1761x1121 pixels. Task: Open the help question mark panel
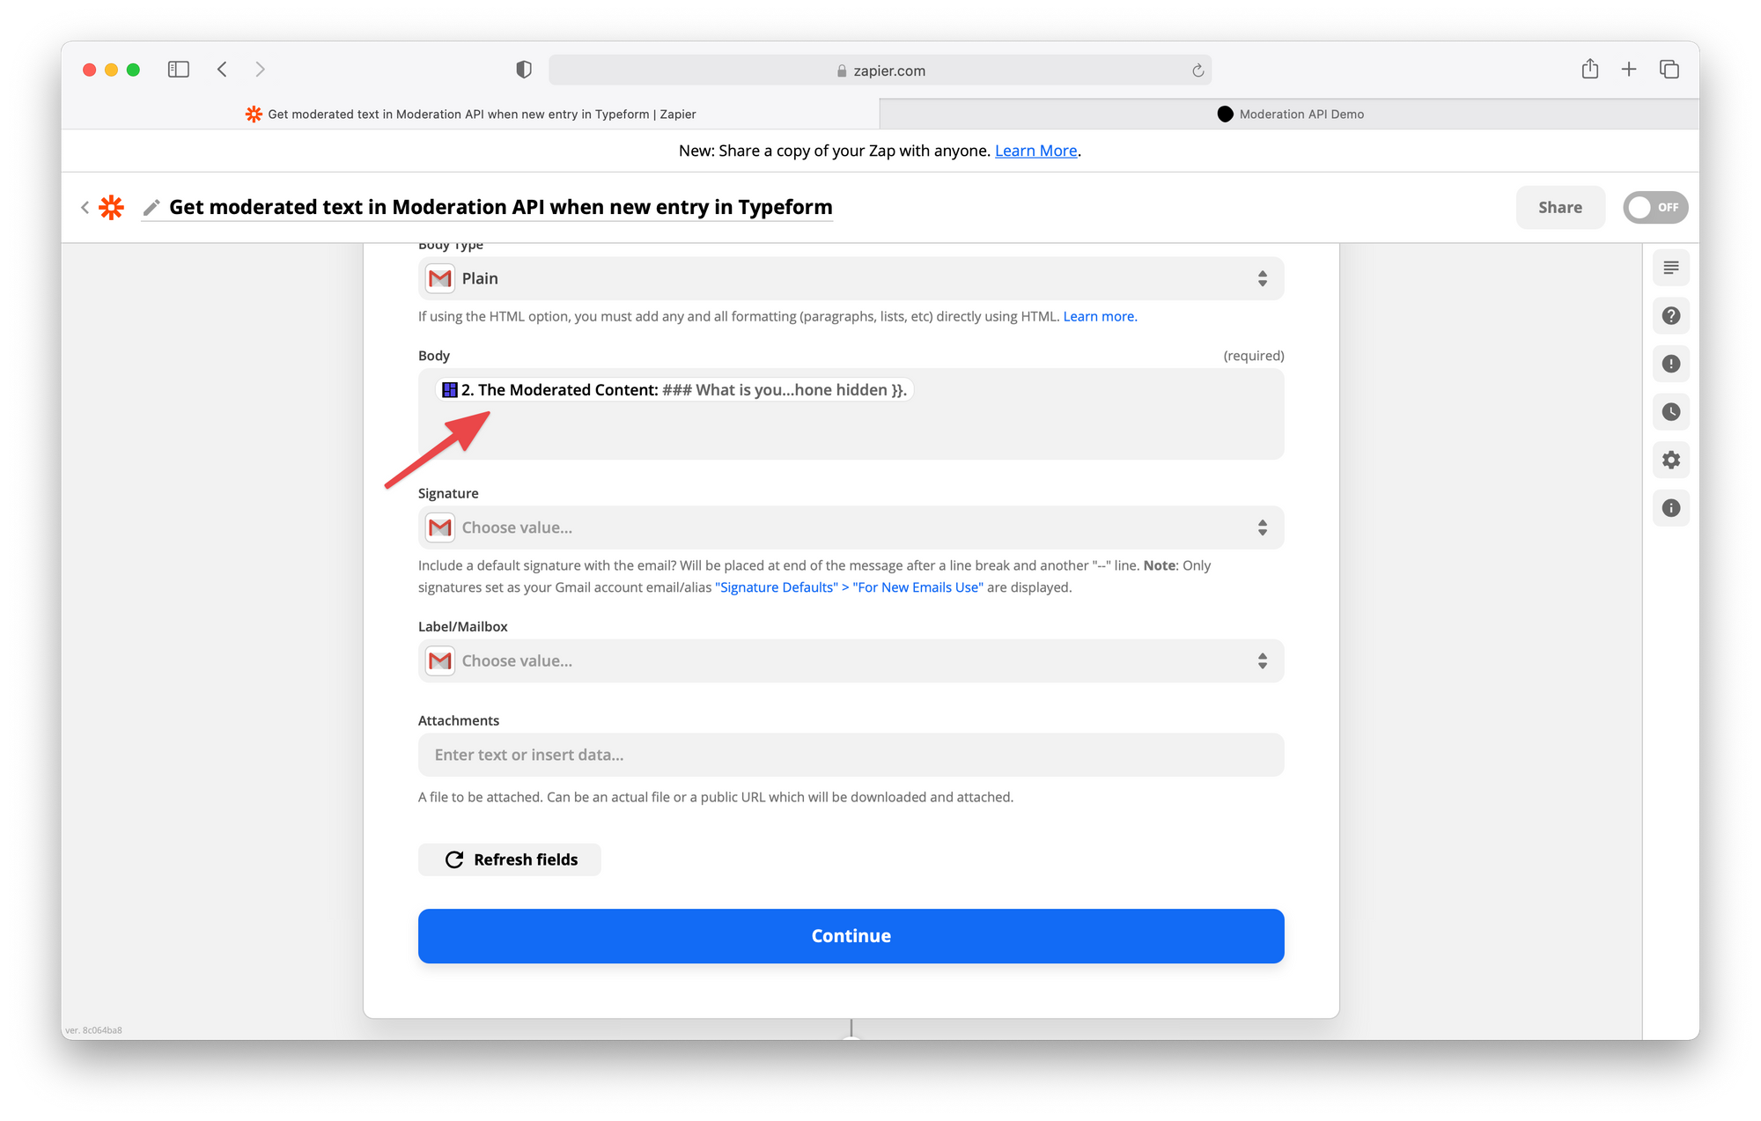coord(1670,316)
